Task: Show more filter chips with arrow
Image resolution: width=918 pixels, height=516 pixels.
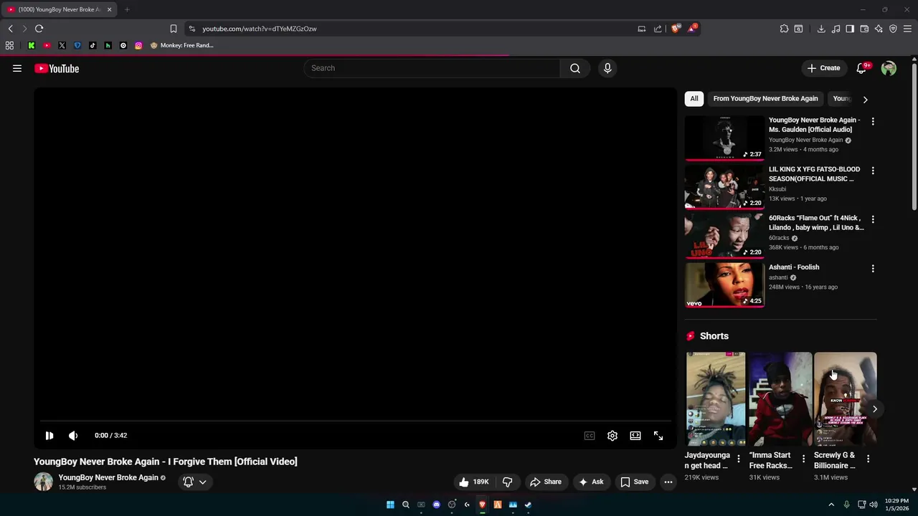Action: coord(865,100)
